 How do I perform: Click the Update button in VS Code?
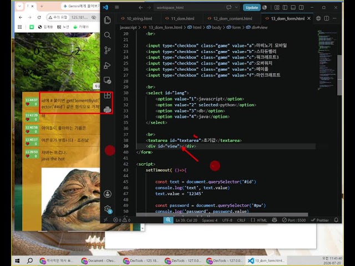[251, 7]
